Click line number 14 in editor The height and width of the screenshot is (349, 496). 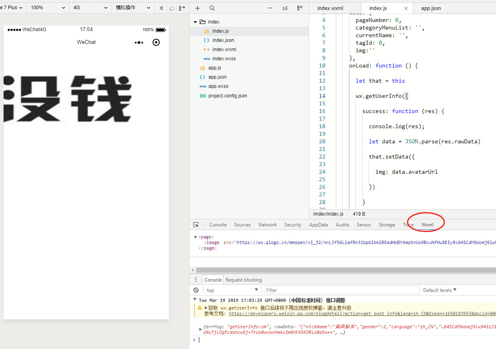[322, 96]
